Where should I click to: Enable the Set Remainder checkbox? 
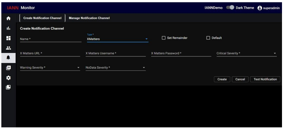[x=164, y=38]
